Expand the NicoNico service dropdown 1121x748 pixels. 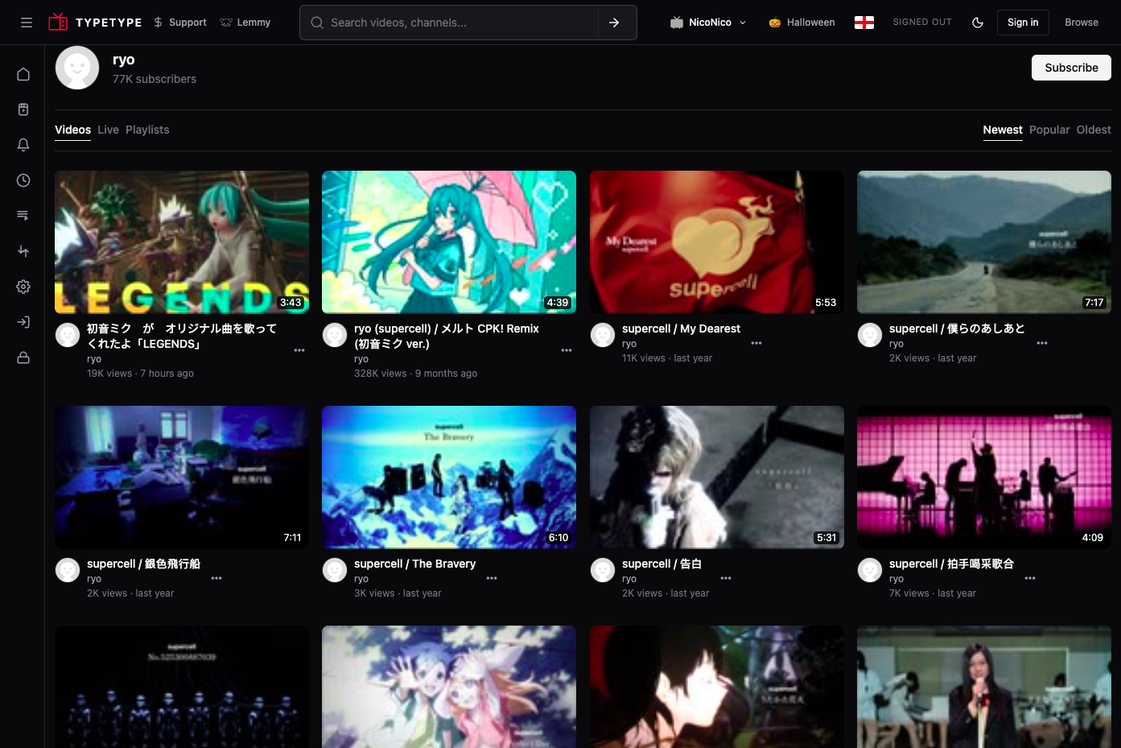pos(709,23)
